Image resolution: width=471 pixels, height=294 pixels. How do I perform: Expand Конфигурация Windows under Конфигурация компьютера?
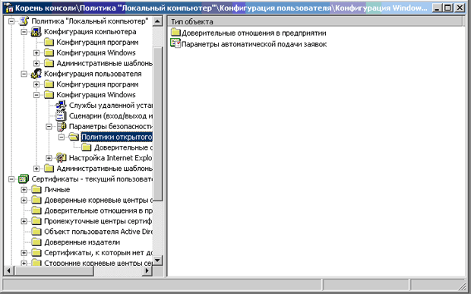tap(36, 53)
